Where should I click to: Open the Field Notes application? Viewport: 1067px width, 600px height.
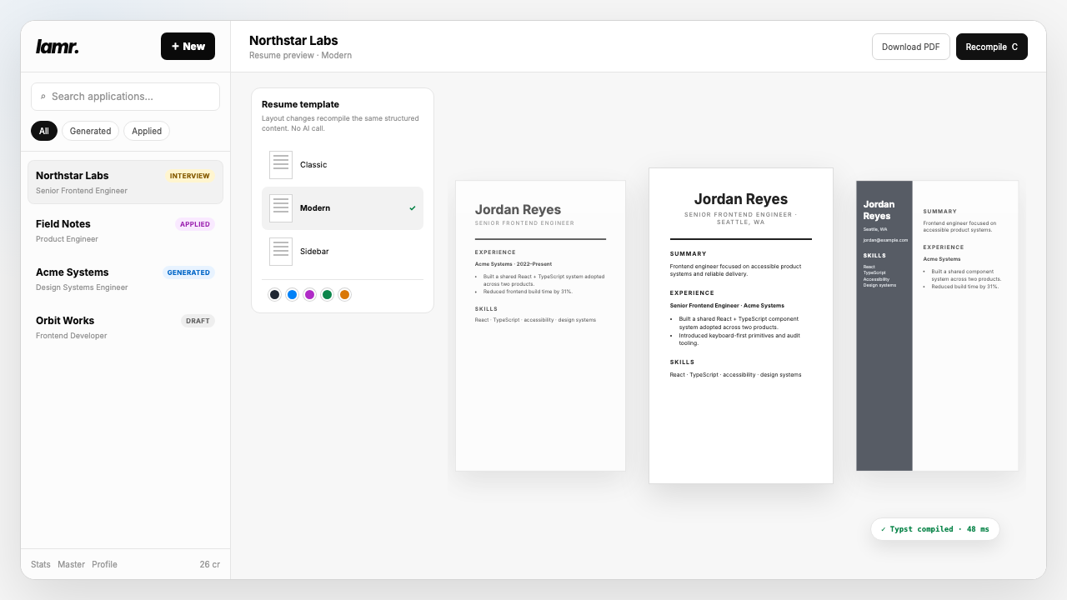point(125,230)
